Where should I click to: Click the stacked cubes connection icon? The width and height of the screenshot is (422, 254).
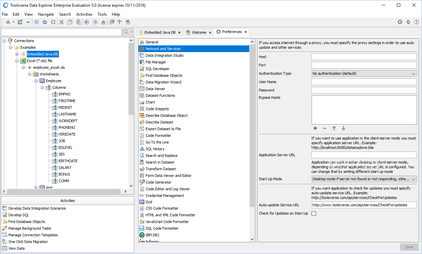coord(8,22)
